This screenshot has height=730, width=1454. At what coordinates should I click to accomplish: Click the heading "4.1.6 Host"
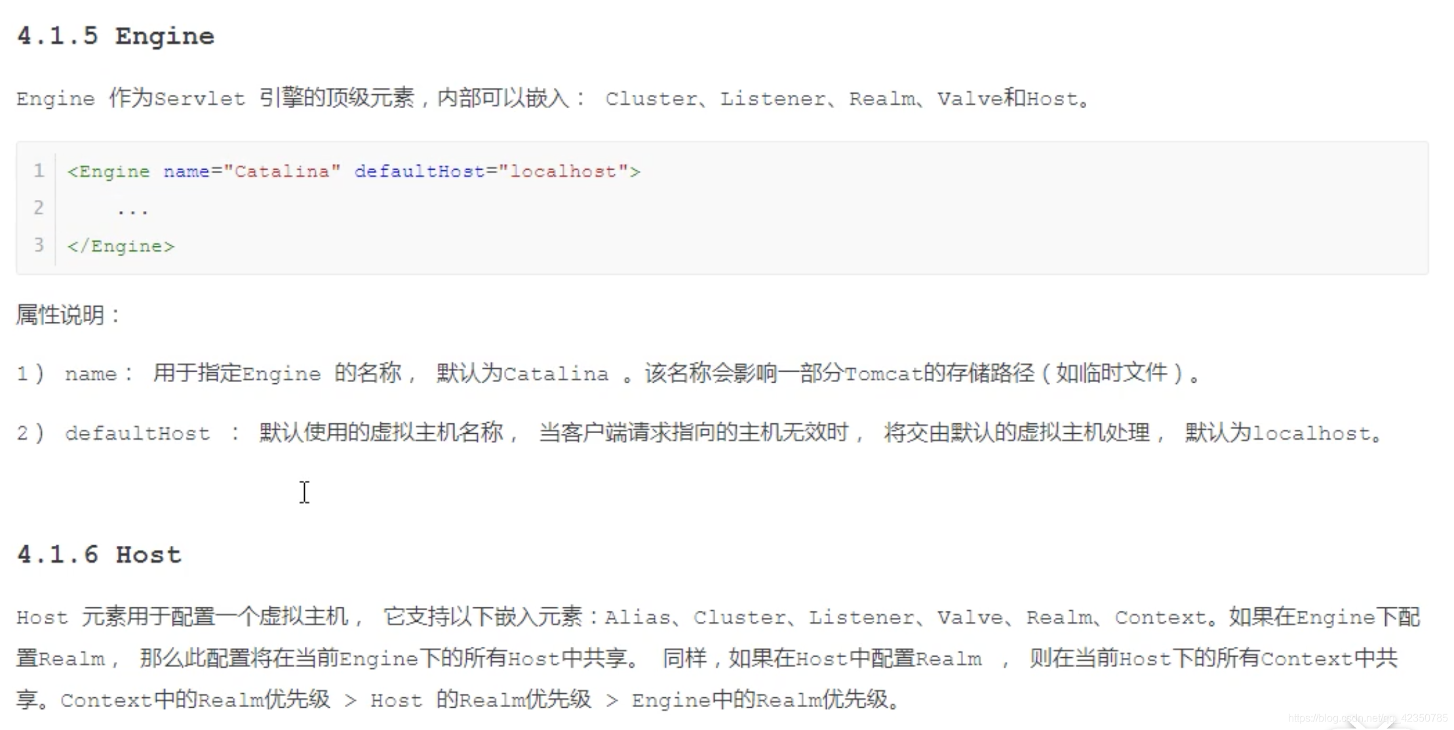click(x=99, y=555)
